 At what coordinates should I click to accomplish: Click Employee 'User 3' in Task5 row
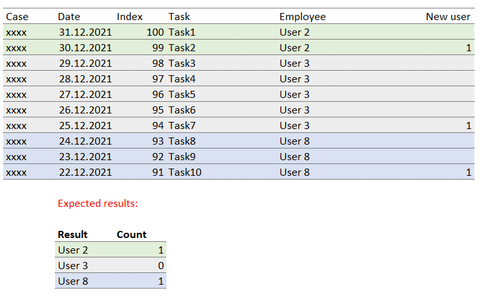(x=294, y=94)
